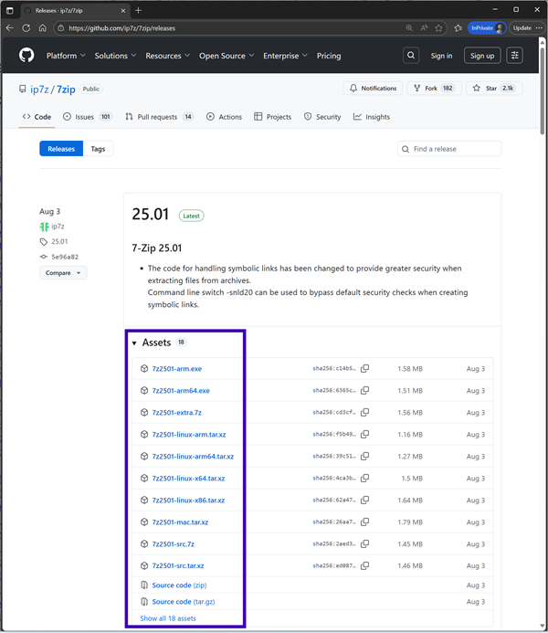548x633 pixels.
Task: Click the Notifications button
Action: click(x=373, y=88)
